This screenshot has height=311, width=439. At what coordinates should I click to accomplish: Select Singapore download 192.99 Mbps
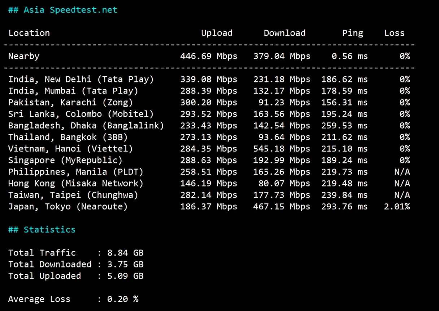click(282, 160)
